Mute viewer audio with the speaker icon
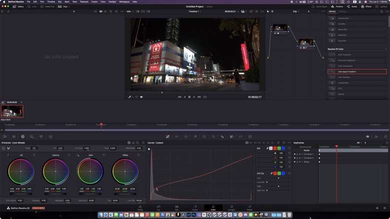This screenshot has height=219, width=390. pos(141,97)
